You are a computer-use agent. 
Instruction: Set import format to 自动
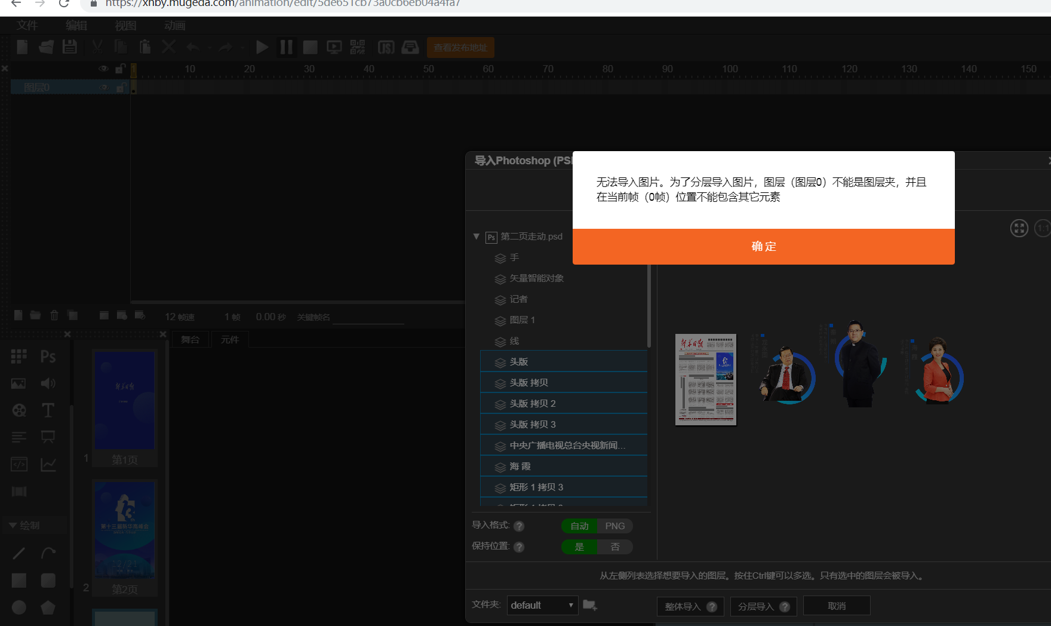tap(579, 526)
